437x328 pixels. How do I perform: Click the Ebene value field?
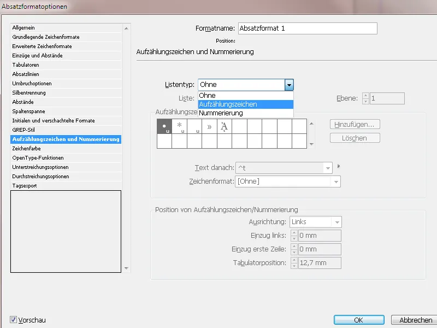pos(387,98)
